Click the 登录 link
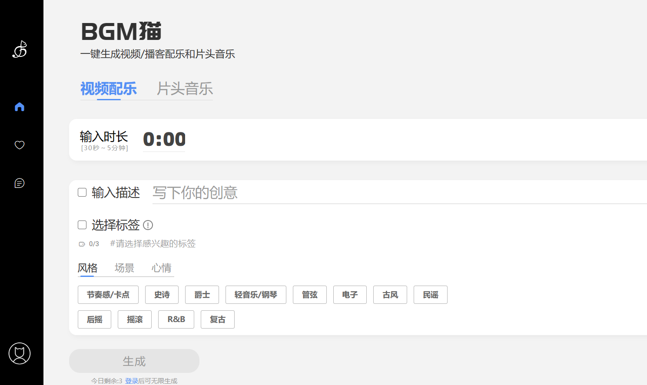The height and width of the screenshot is (385, 647). point(131,381)
